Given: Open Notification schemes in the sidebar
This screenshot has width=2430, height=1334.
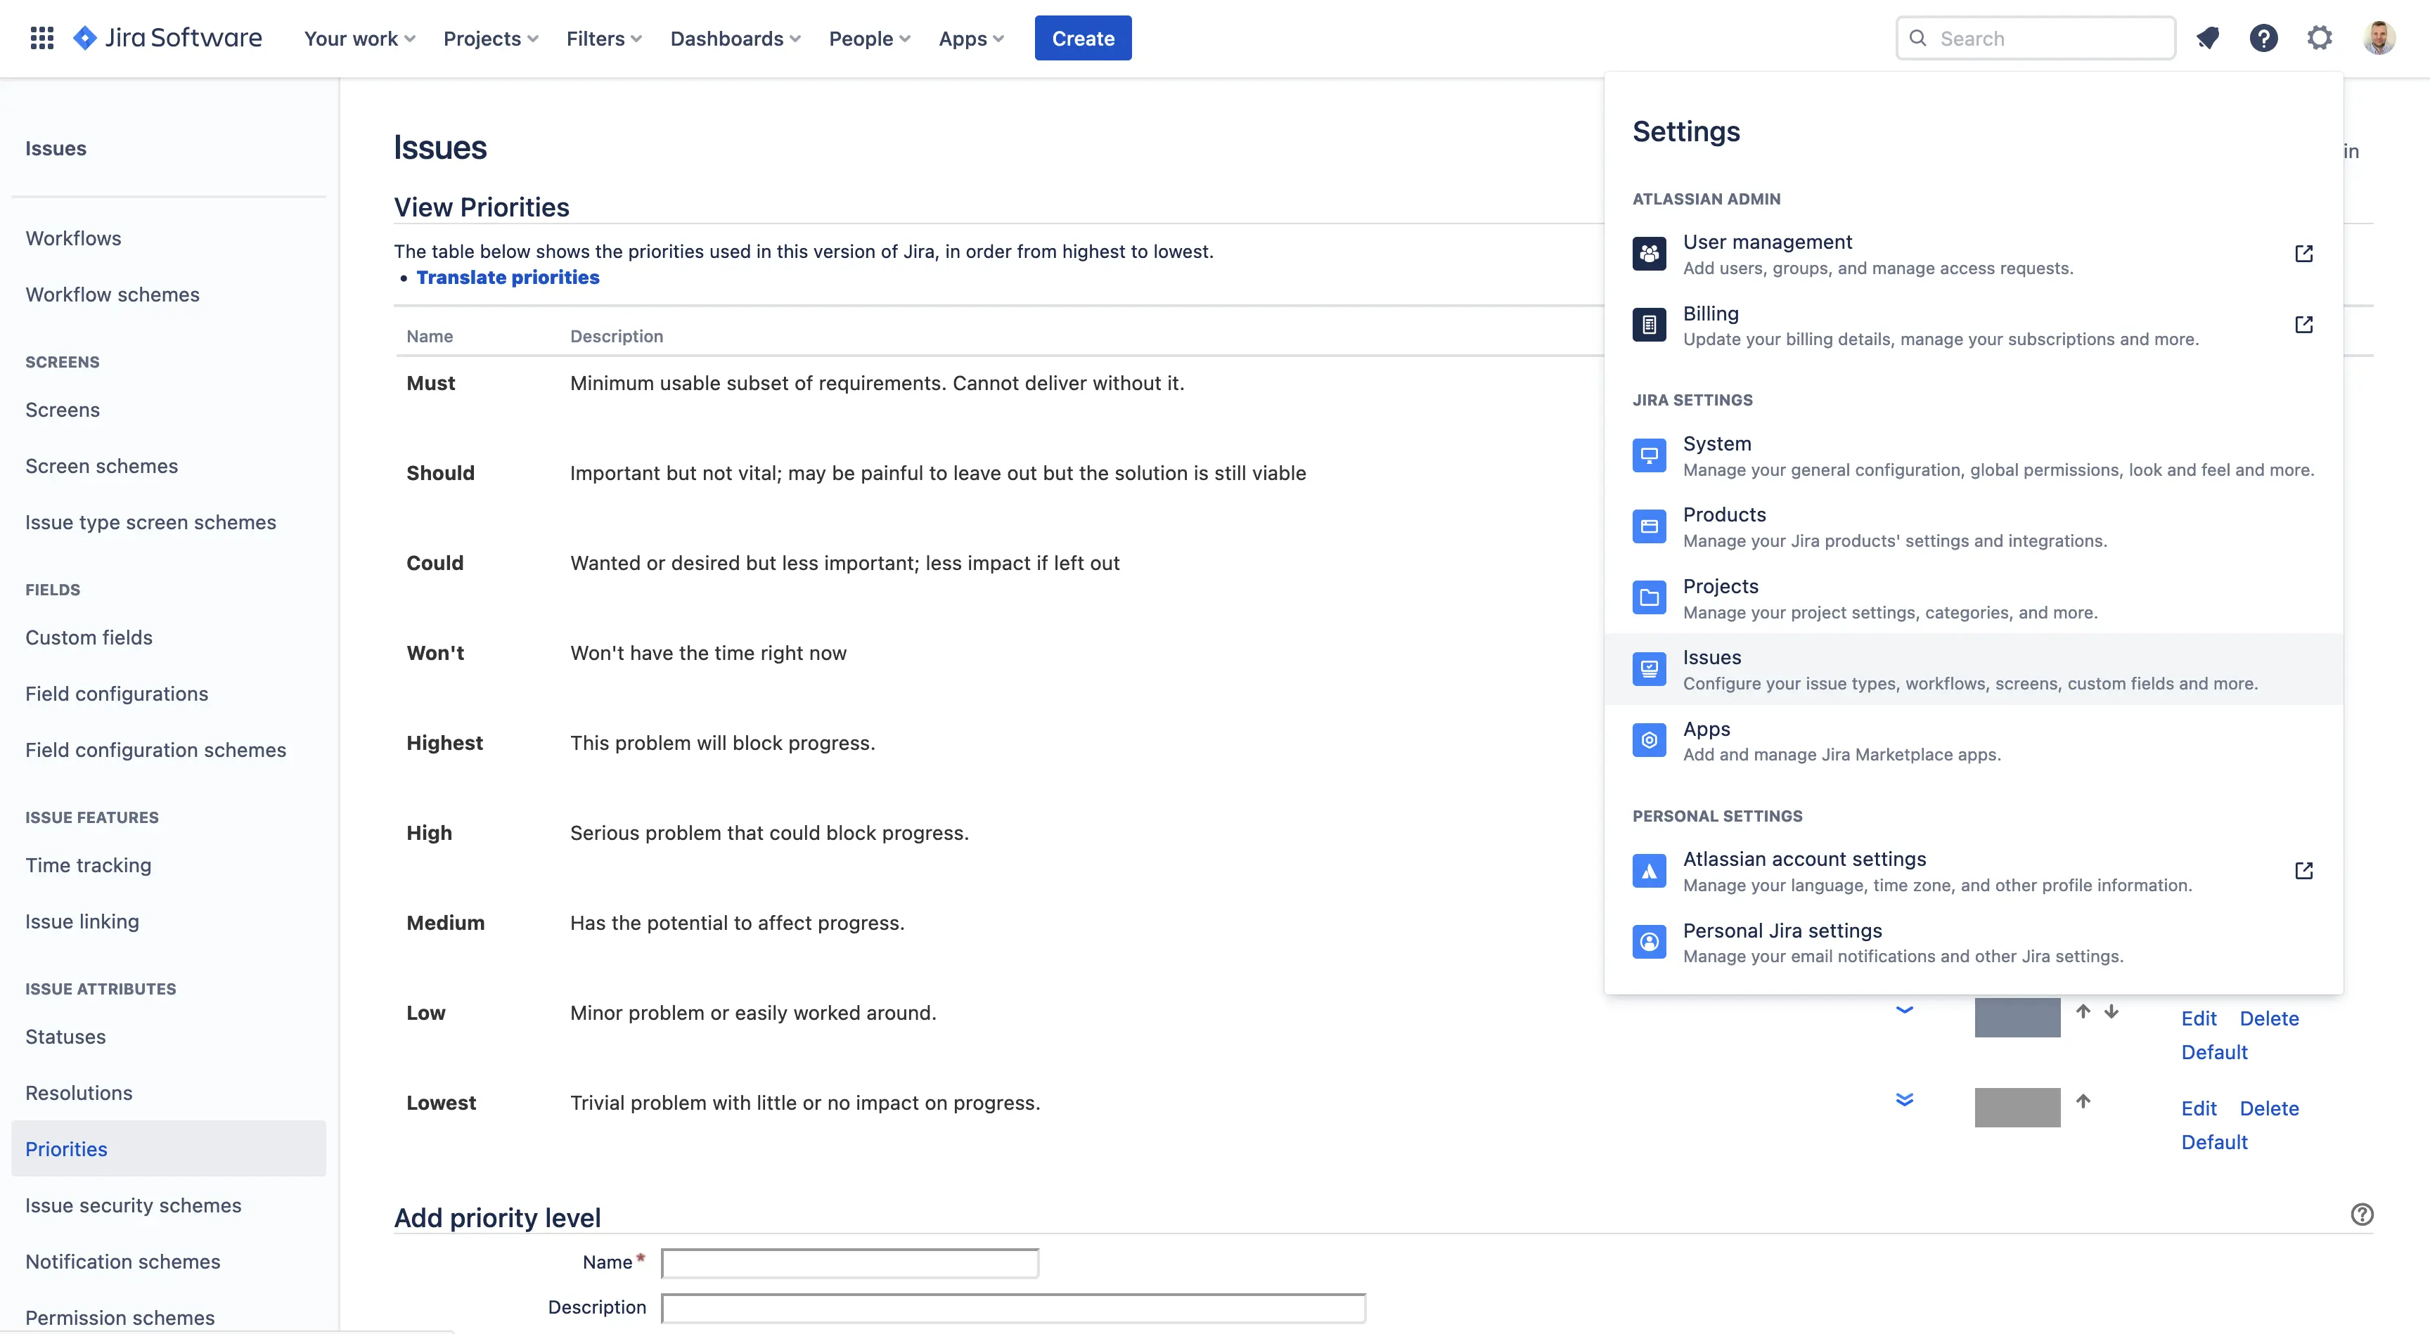Looking at the screenshot, I should 122,1262.
